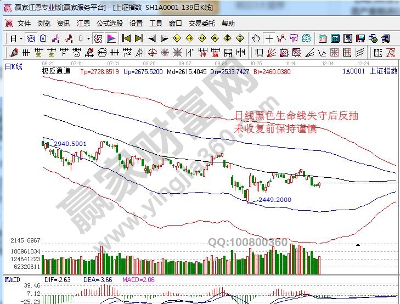Expand the candlestick chart type dropdown
400x304 pixels.
89,38
